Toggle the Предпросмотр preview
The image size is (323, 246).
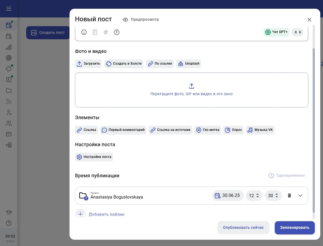pos(141,20)
